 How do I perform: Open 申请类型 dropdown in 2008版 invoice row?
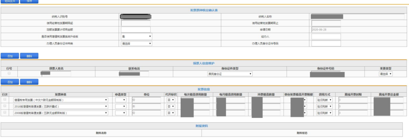click(x=121, y=113)
